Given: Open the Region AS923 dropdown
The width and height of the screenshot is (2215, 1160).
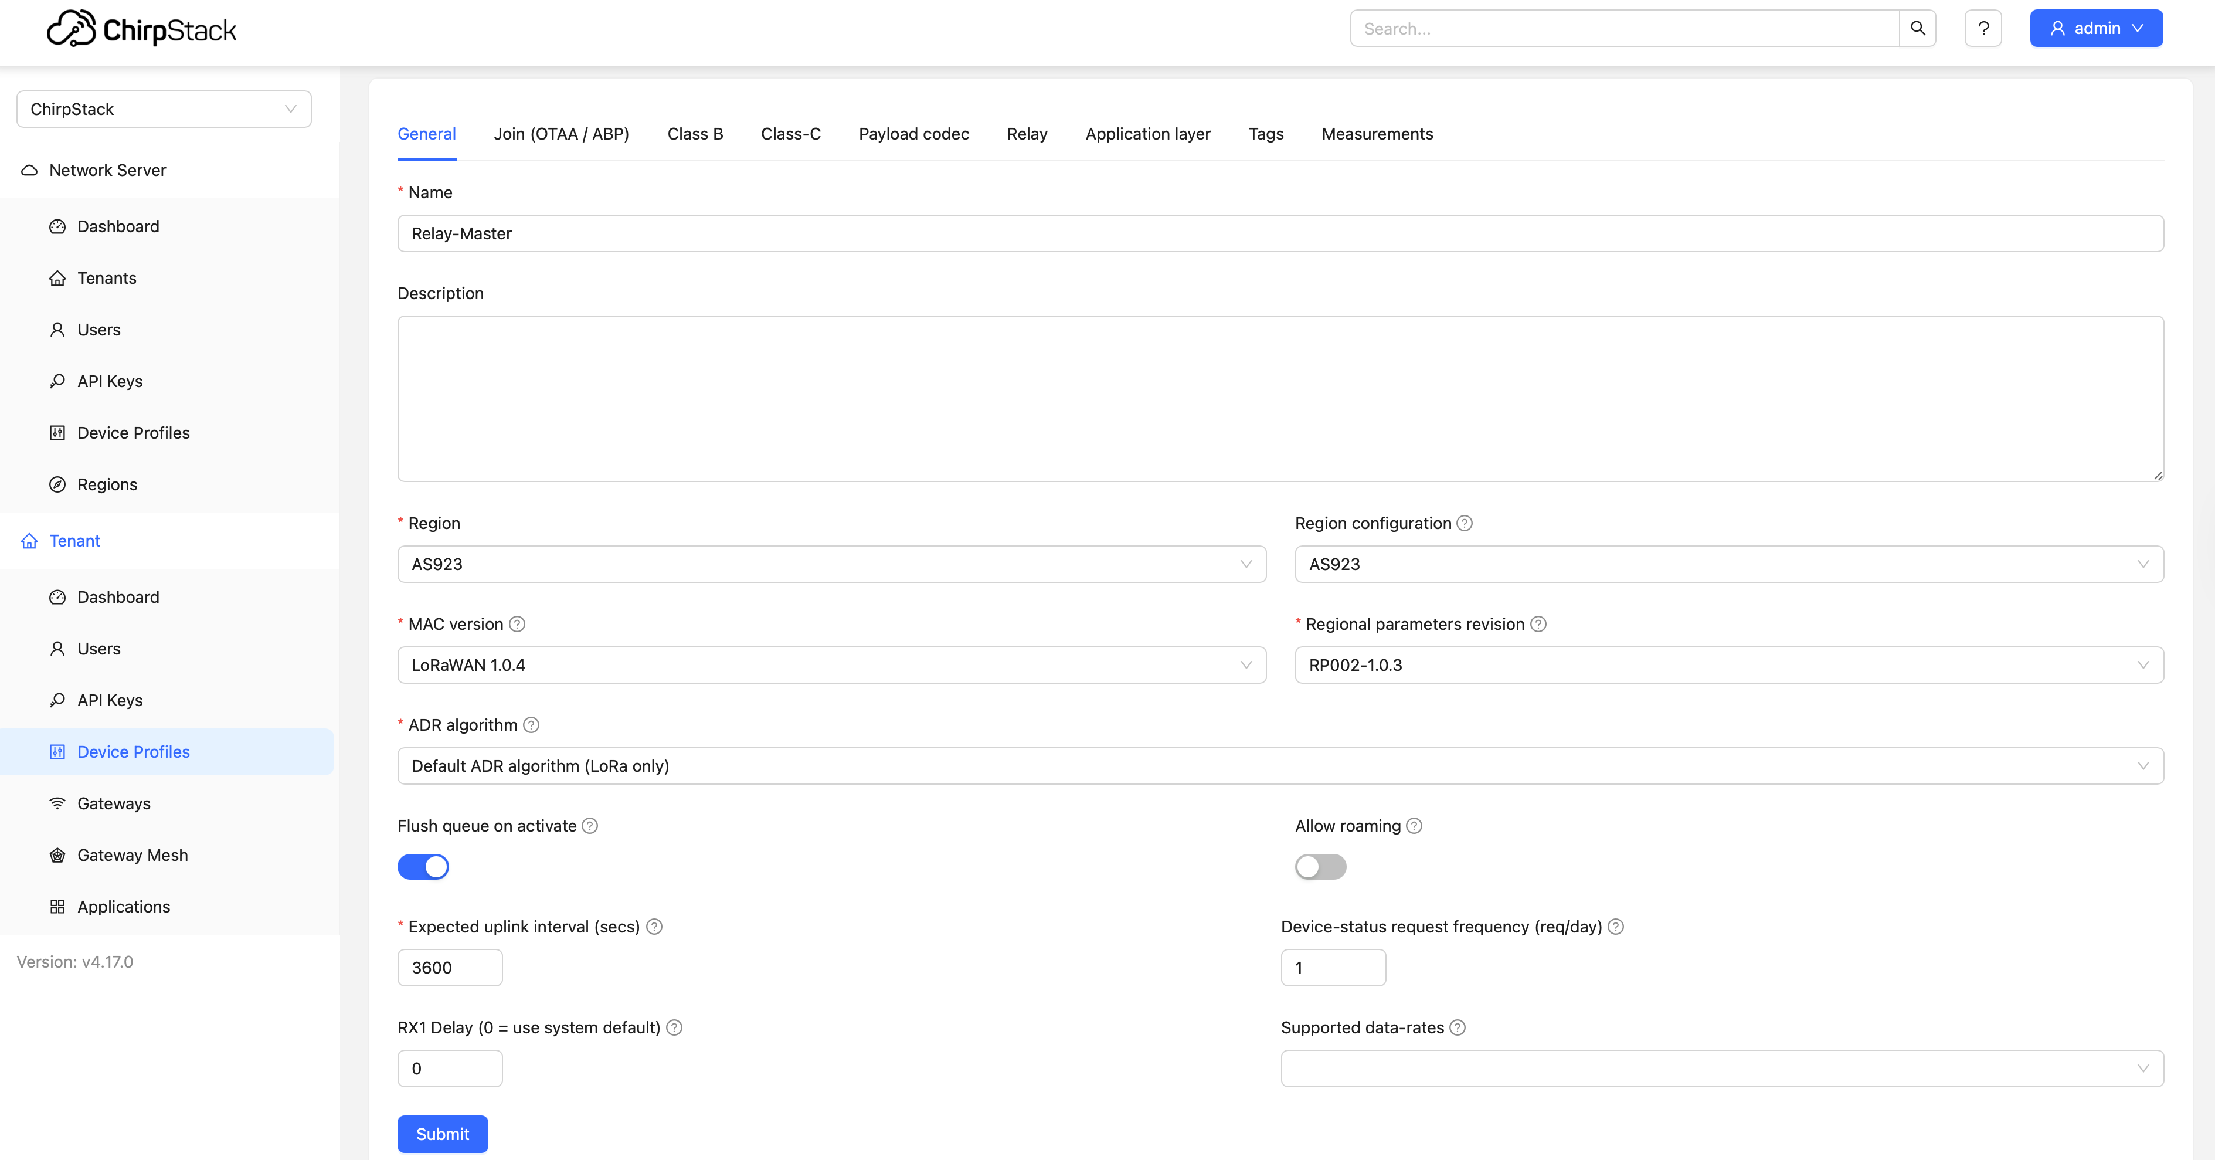Looking at the screenshot, I should [831, 564].
